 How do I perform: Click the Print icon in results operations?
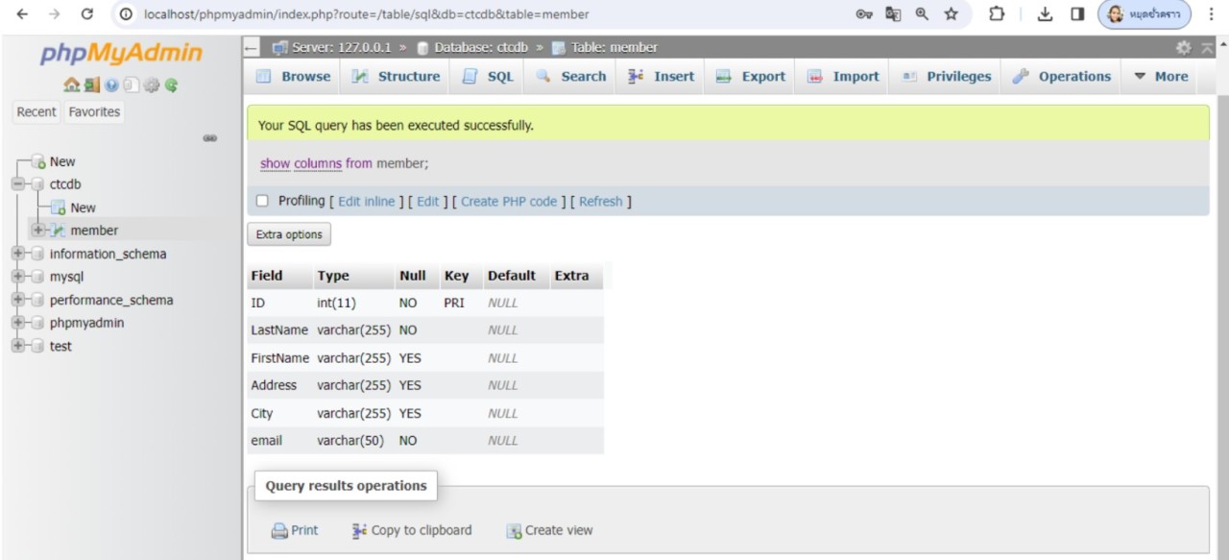(279, 530)
